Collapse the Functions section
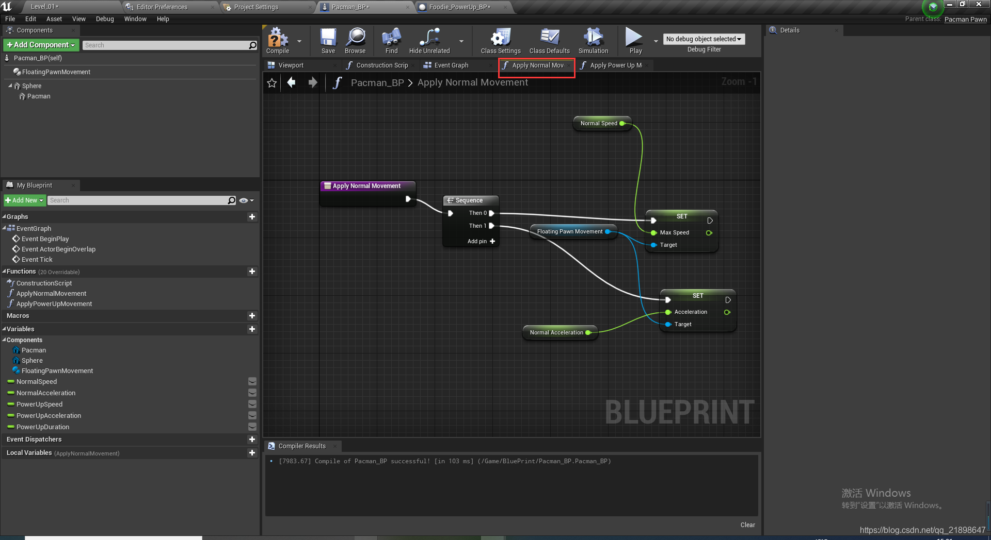This screenshot has width=991, height=540. tap(4, 272)
